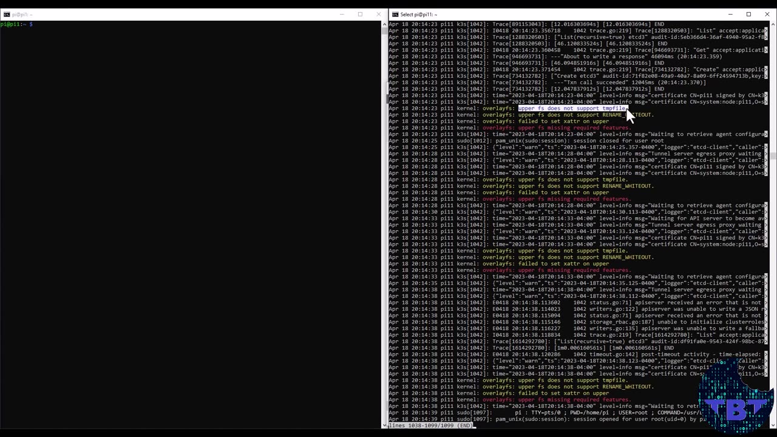Click the etcd-client warn line with ts 20:14:28.113

tap(578, 160)
